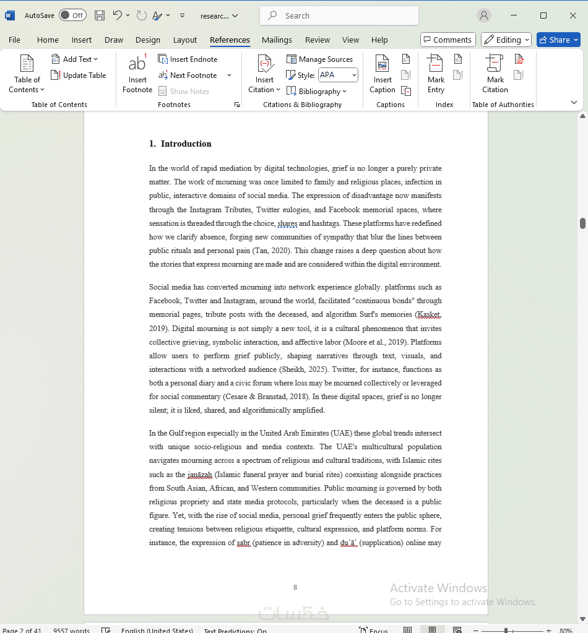The image size is (588, 633).
Task: Click Update Table icon
Action: coord(56,75)
